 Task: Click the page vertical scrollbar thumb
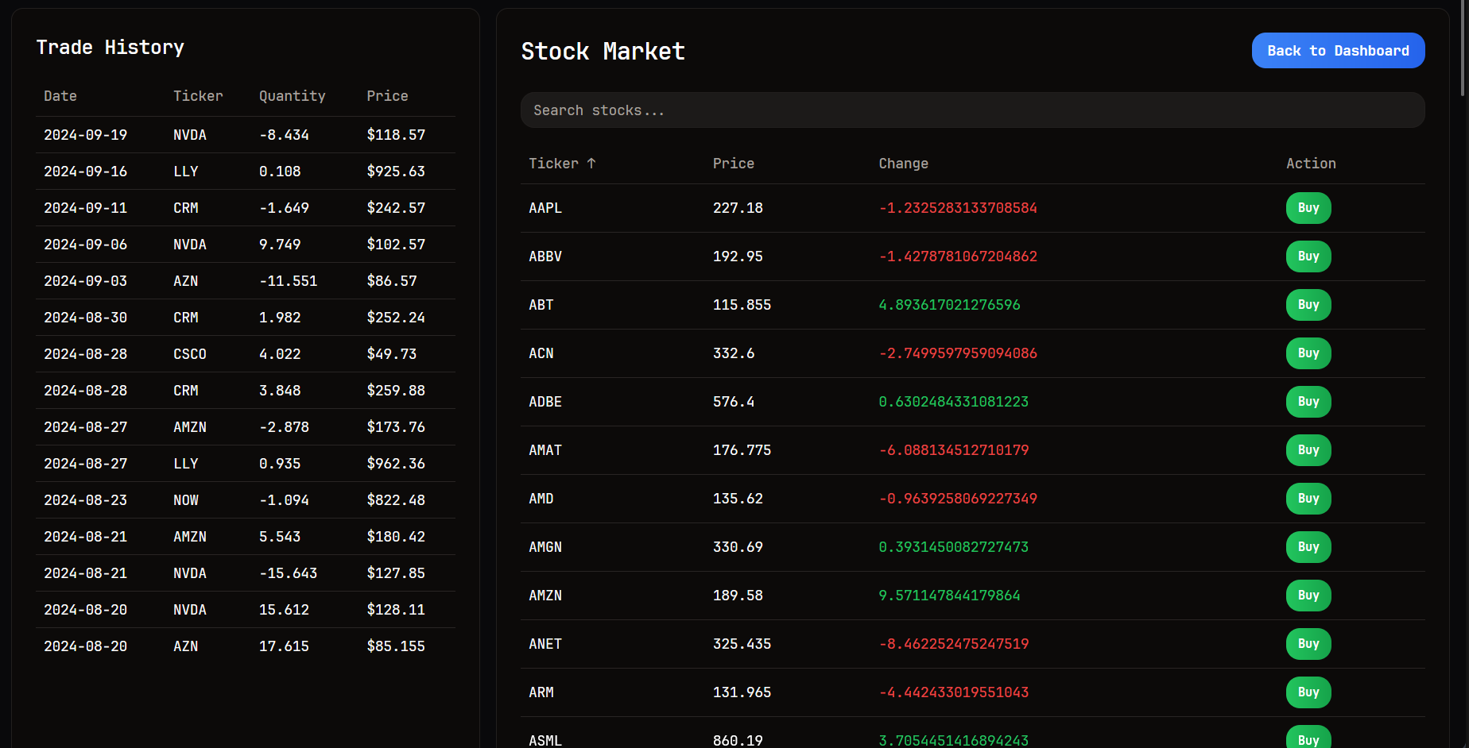(x=1463, y=48)
